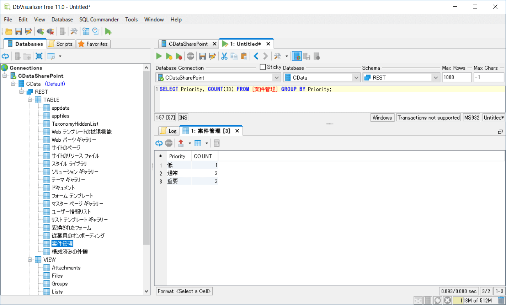Click the scissors Cut icon in SQL editor
The image size is (506, 305).
(224, 56)
